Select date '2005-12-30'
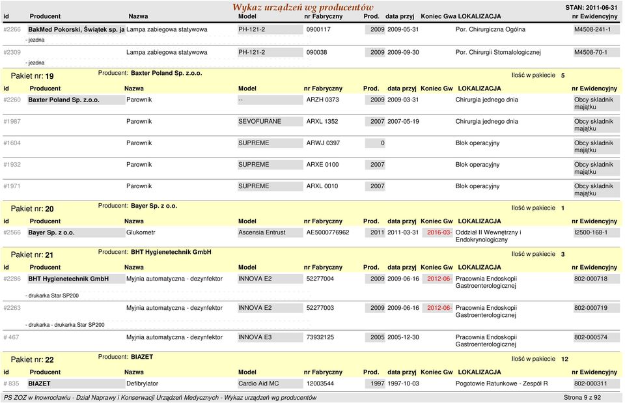625x403 pixels. point(403,337)
